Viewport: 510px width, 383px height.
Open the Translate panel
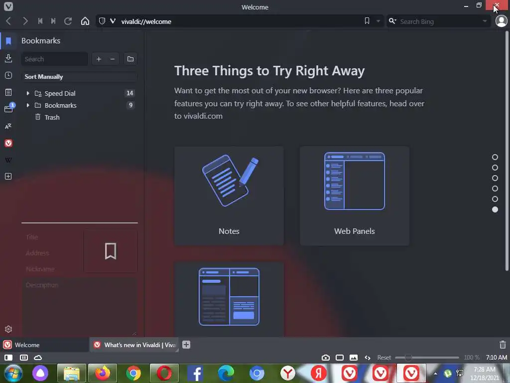[8, 126]
